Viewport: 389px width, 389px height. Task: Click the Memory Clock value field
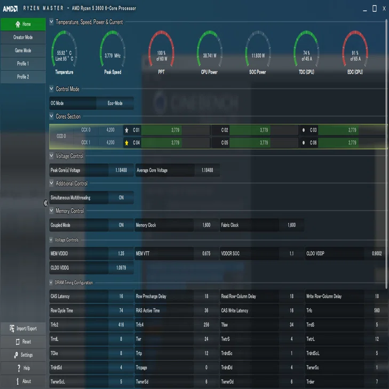207,225
